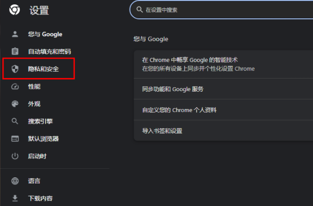313x206 pixels.
Task: Click the speedometer icon for 性能
Action: coord(15,86)
